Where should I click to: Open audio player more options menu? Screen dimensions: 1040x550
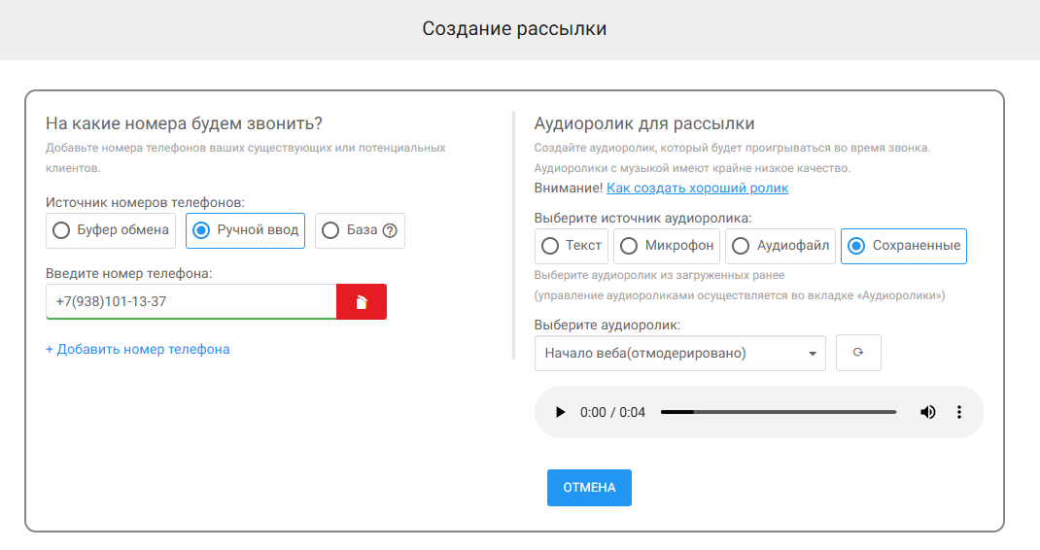coord(959,412)
